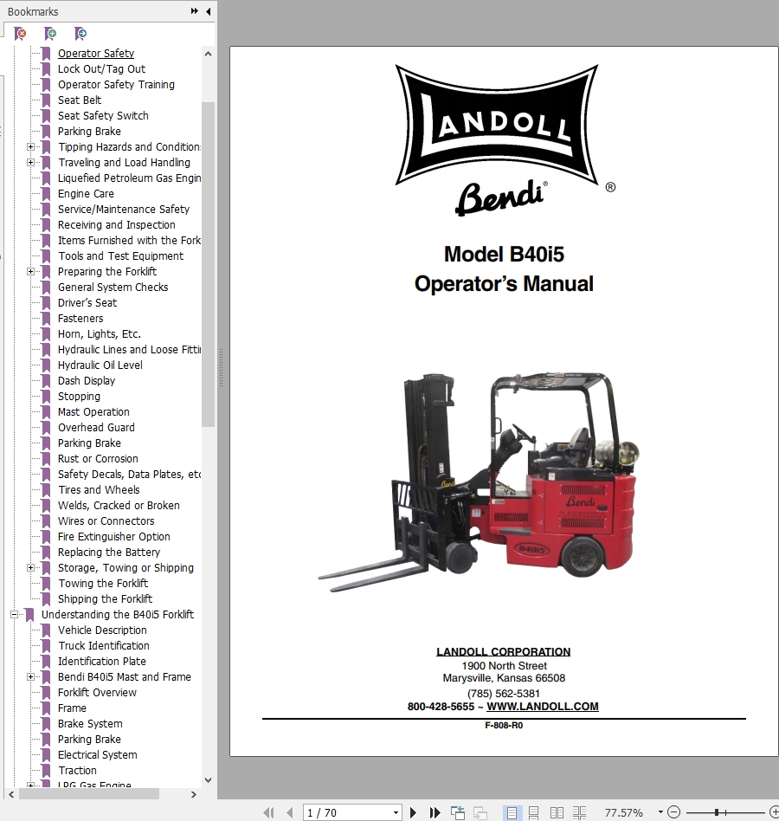The image size is (779, 821).
Task: Open the Electrical System bookmark
Action: click(x=97, y=755)
